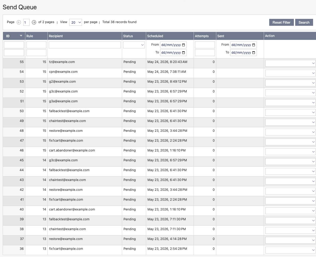The width and height of the screenshot is (316, 257).
Task: Open Action dropdown for row ID 38
Action: [x=290, y=230]
